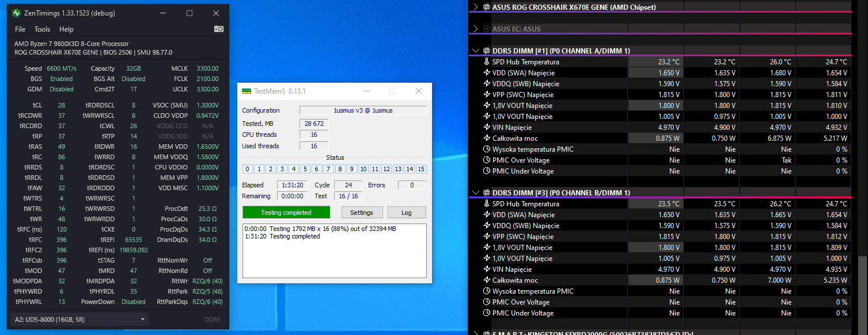Viewport: 868px width, 335px height.
Task: Click the VSOC (SMU) value 1.3000V
Action: point(207,105)
